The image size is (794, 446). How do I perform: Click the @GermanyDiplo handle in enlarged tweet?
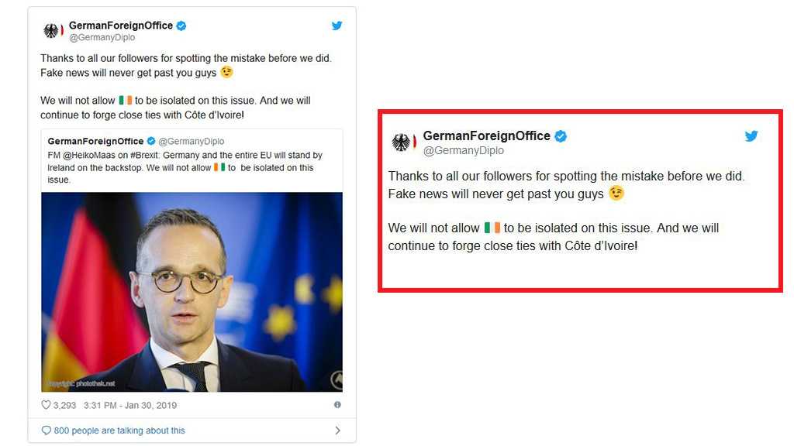(x=464, y=150)
